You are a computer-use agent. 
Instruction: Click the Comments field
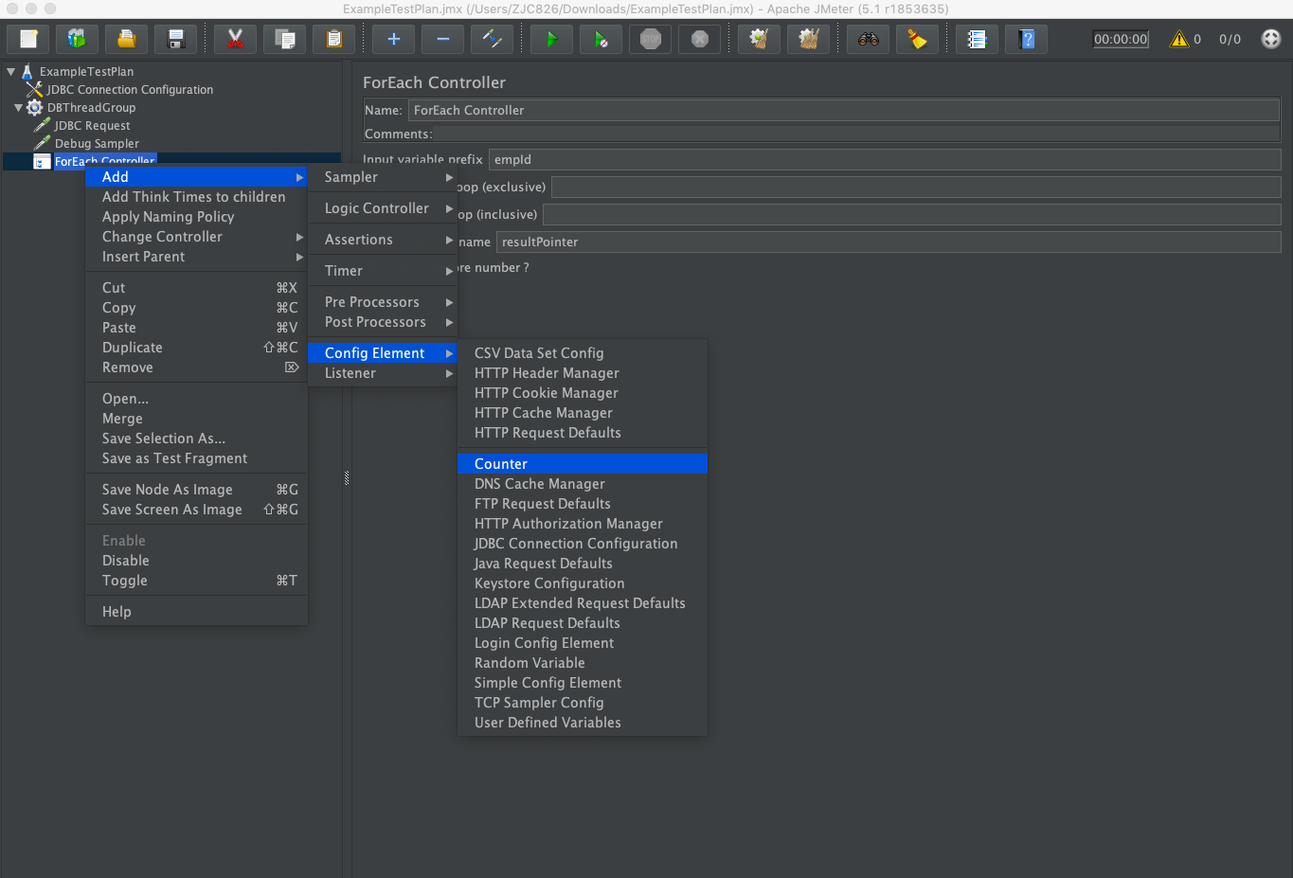pos(857,134)
